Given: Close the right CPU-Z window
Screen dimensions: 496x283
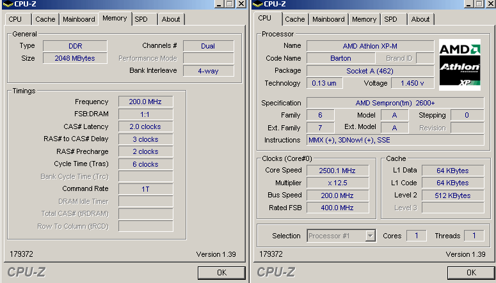Looking at the screenshot, I should point(491,3).
